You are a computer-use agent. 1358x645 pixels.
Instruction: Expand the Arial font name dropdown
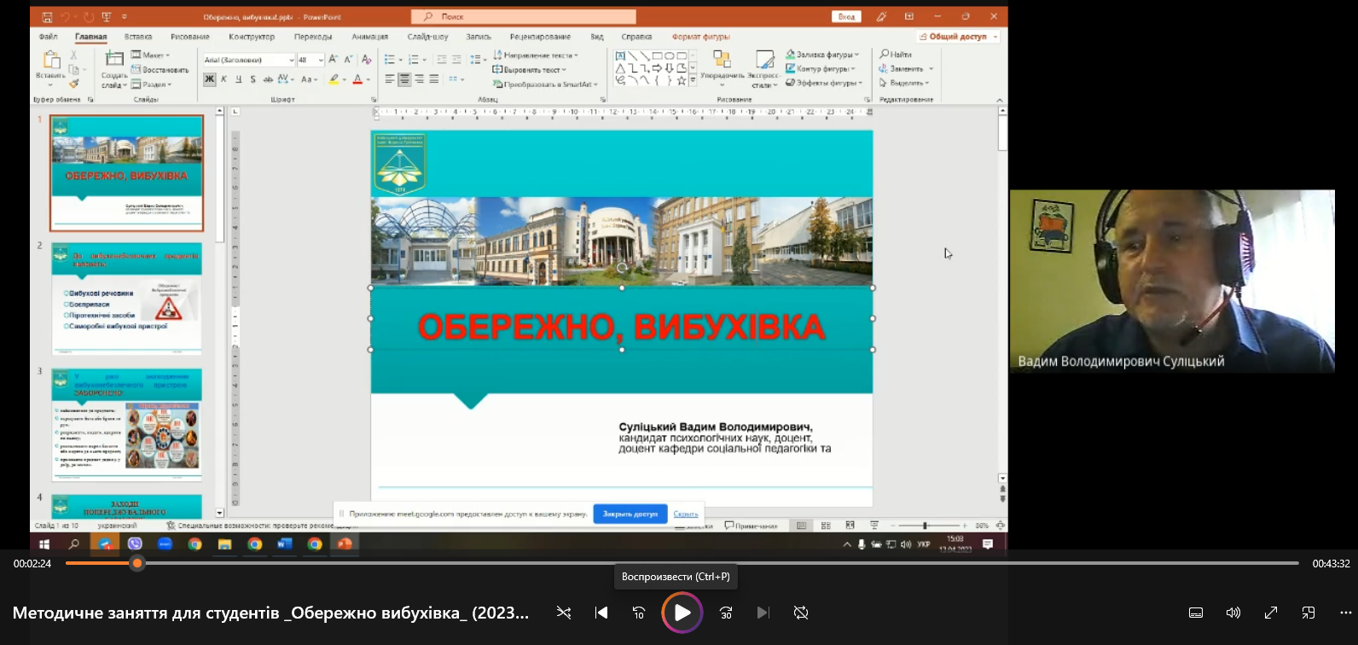pos(291,60)
